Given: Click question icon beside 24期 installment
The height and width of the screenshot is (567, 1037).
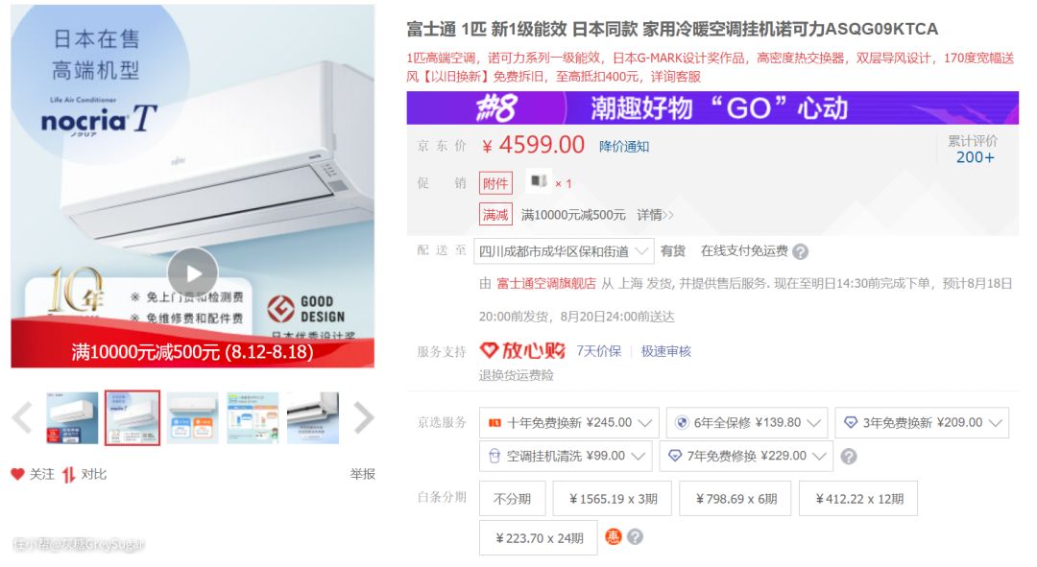Looking at the screenshot, I should [x=635, y=536].
